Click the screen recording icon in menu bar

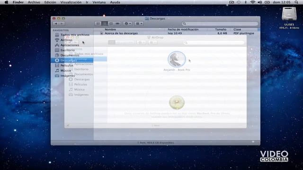(x=232, y=2)
